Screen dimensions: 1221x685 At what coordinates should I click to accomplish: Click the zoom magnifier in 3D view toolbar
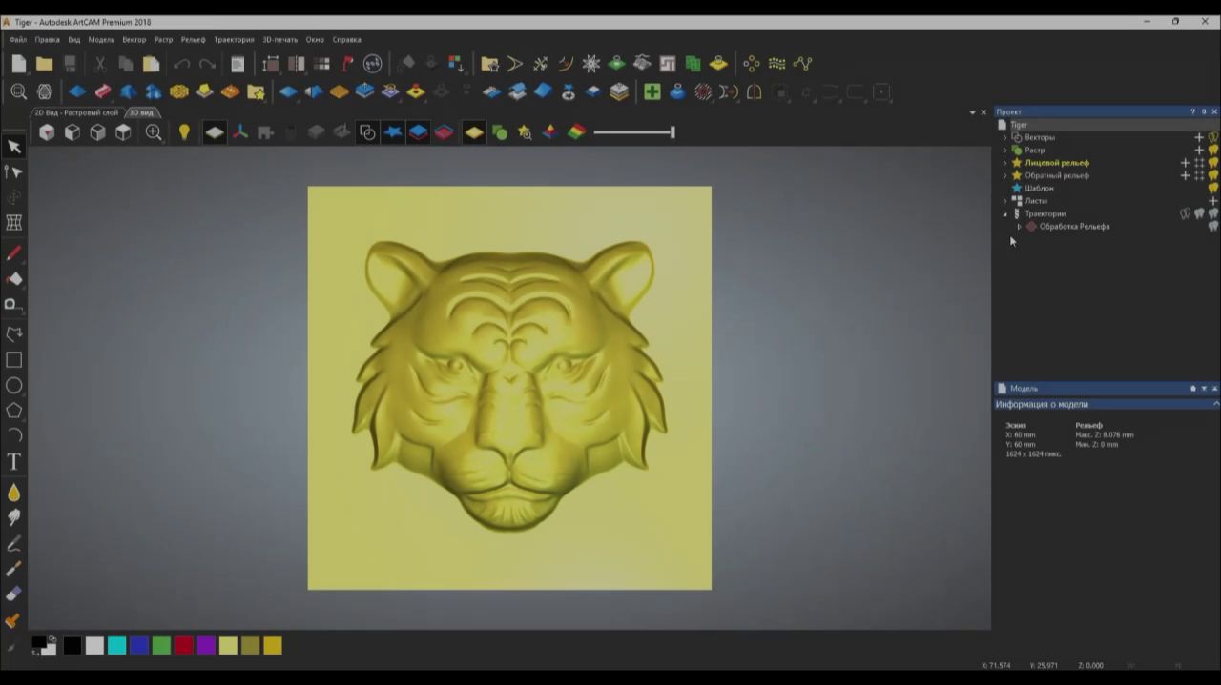(x=154, y=132)
